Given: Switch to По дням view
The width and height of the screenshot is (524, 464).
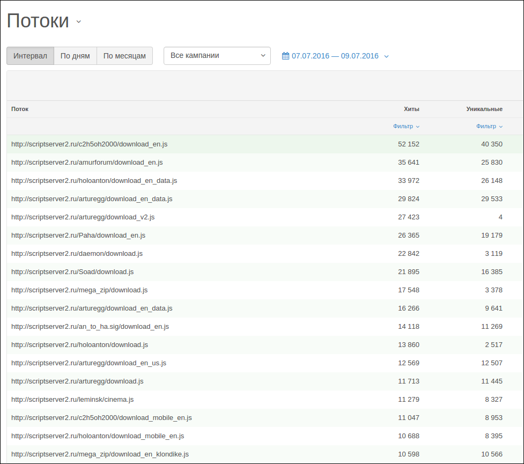Looking at the screenshot, I should coord(75,56).
